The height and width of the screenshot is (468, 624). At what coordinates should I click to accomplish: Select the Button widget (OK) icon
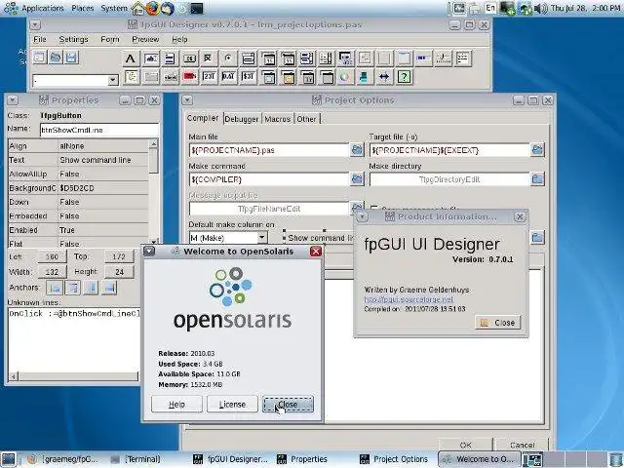[x=190, y=58]
